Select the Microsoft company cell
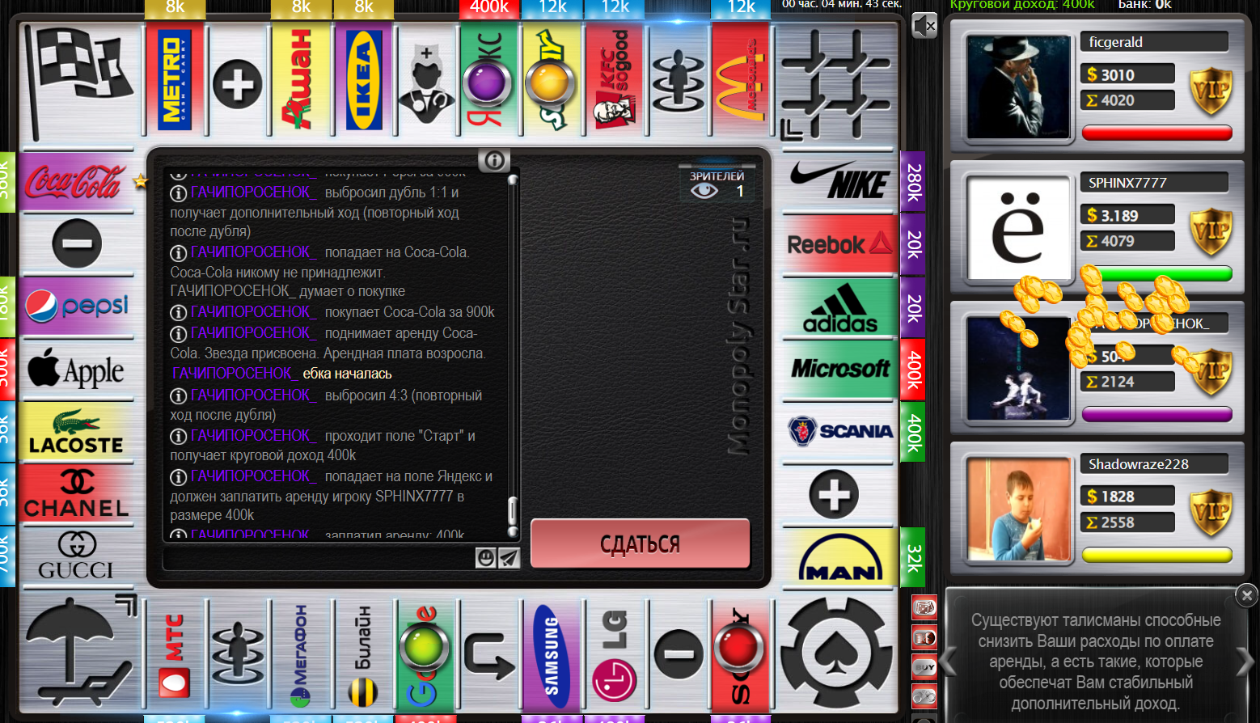 [839, 369]
